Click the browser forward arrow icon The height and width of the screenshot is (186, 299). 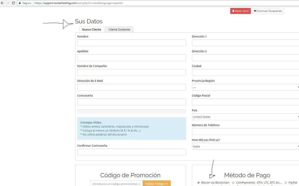click(8, 3)
